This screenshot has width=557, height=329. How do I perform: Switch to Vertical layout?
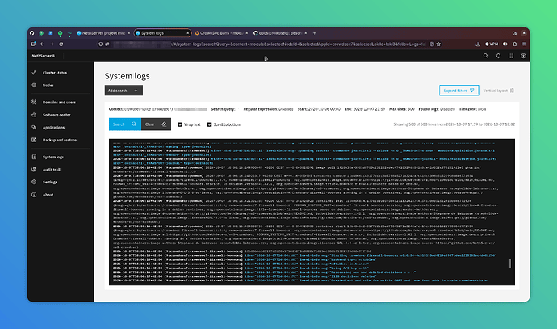(x=498, y=91)
